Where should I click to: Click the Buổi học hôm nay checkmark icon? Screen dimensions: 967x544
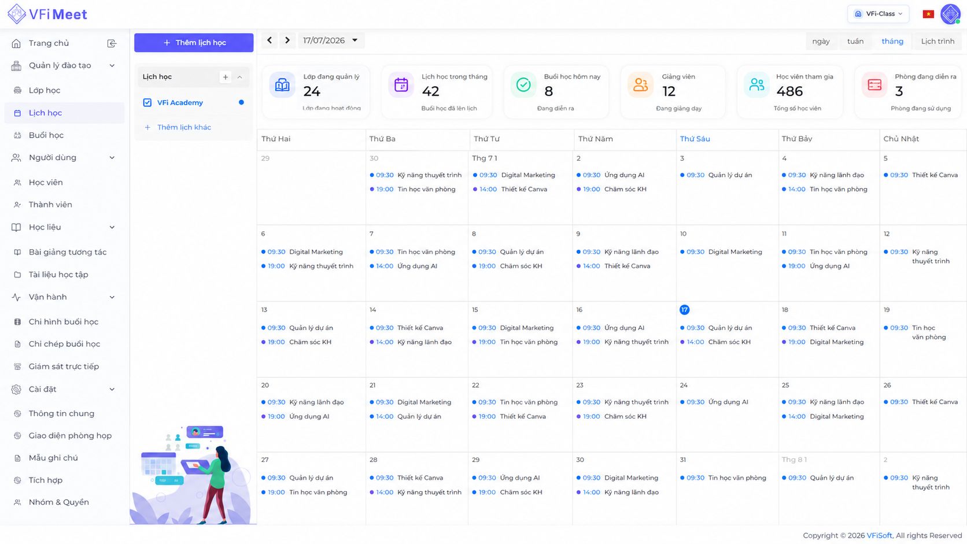pyautogui.click(x=523, y=85)
